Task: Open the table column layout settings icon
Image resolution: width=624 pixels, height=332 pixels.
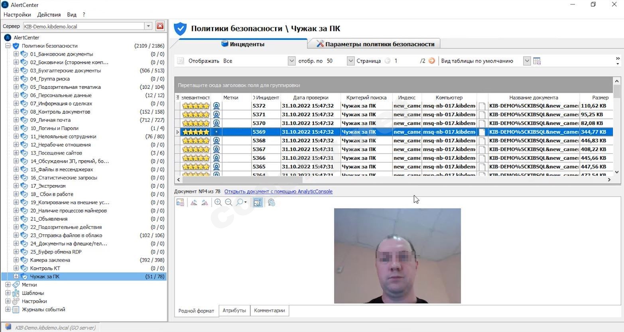Action: click(537, 61)
